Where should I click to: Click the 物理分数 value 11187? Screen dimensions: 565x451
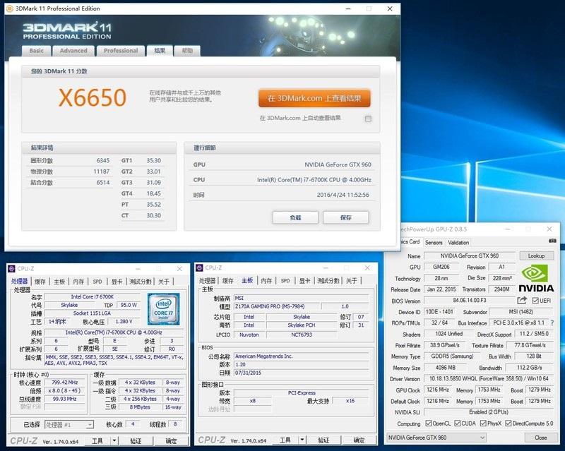point(101,172)
